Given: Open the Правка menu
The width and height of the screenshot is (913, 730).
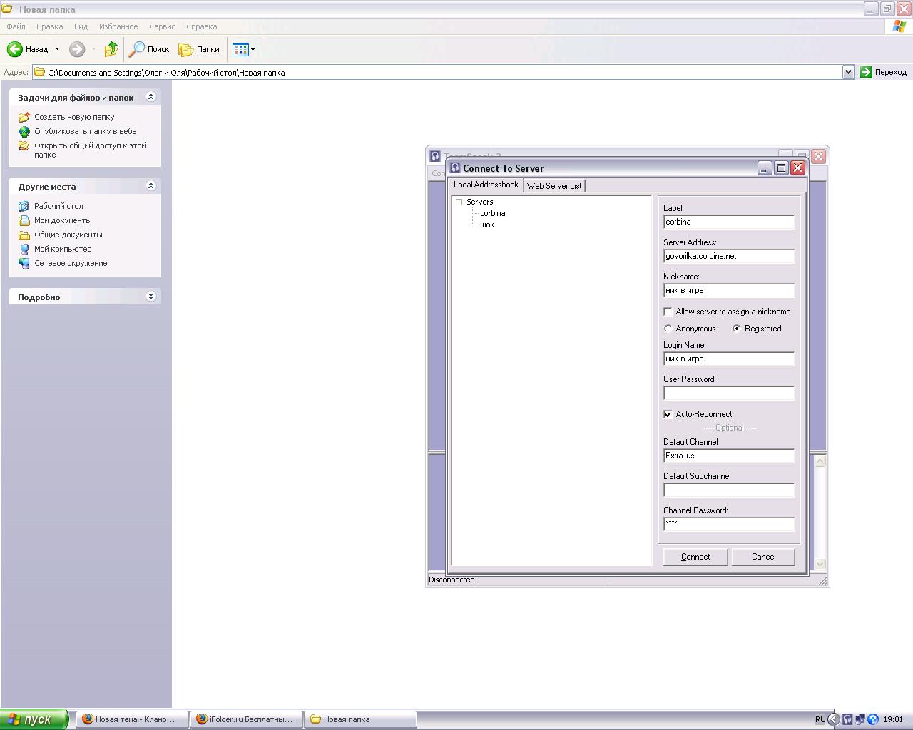Looking at the screenshot, I should [50, 26].
